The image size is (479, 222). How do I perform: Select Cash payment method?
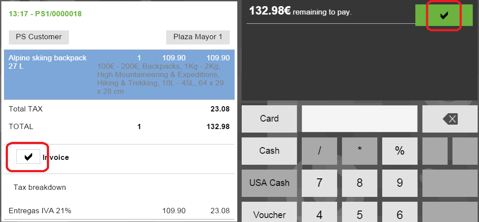click(269, 151)
